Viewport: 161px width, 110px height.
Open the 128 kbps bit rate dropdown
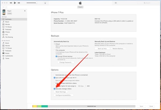tap(82, 86)
